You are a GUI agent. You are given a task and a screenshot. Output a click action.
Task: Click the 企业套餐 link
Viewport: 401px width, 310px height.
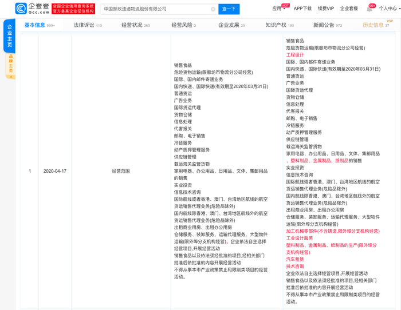tap(349, 9)
